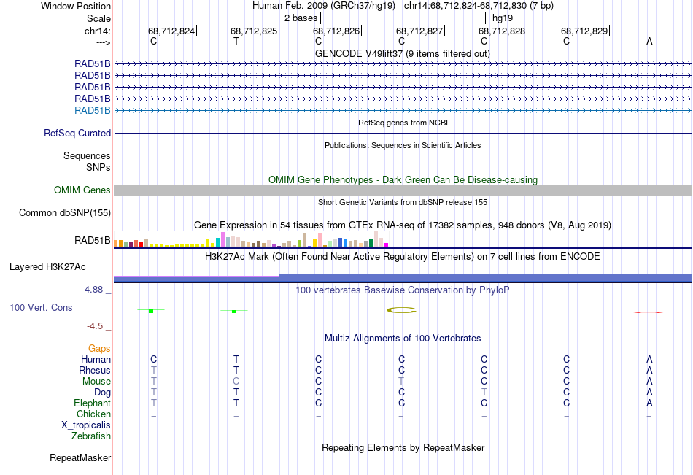This screenshot has width=693, height=475.
Task: Select the Rhesus alignment row label
Action: click(x=95, y=370)
